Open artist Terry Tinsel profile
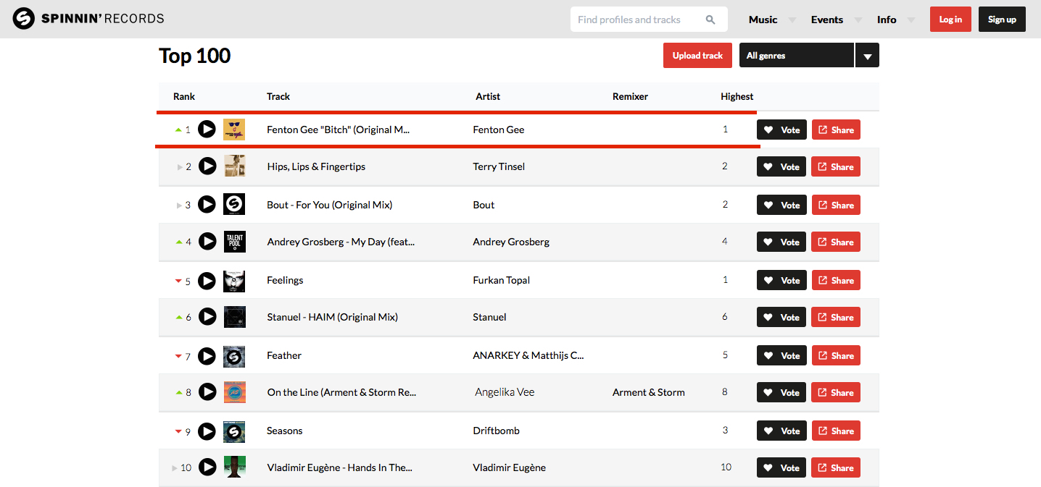The image size is (1041, 487). pyautogui.click(x=499, y=166)
